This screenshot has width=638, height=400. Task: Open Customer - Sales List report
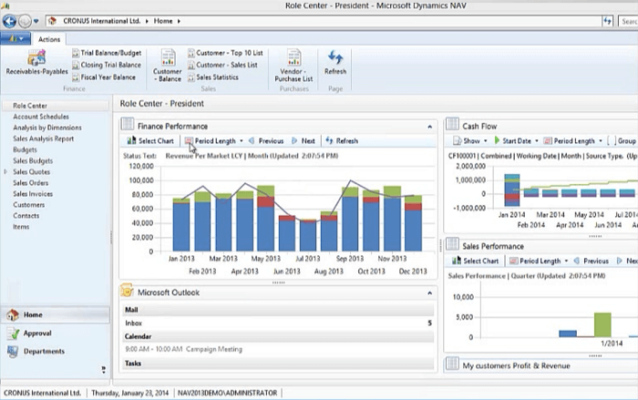pyautogui.click(x=222, y=65)
